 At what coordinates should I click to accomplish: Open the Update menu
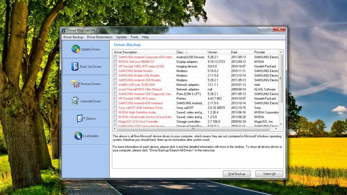(x=121, y=37)
